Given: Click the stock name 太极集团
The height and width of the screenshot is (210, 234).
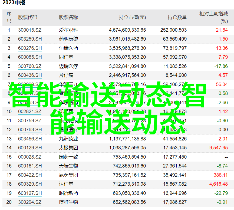Looking at the screenshot, I should [68, 148].
